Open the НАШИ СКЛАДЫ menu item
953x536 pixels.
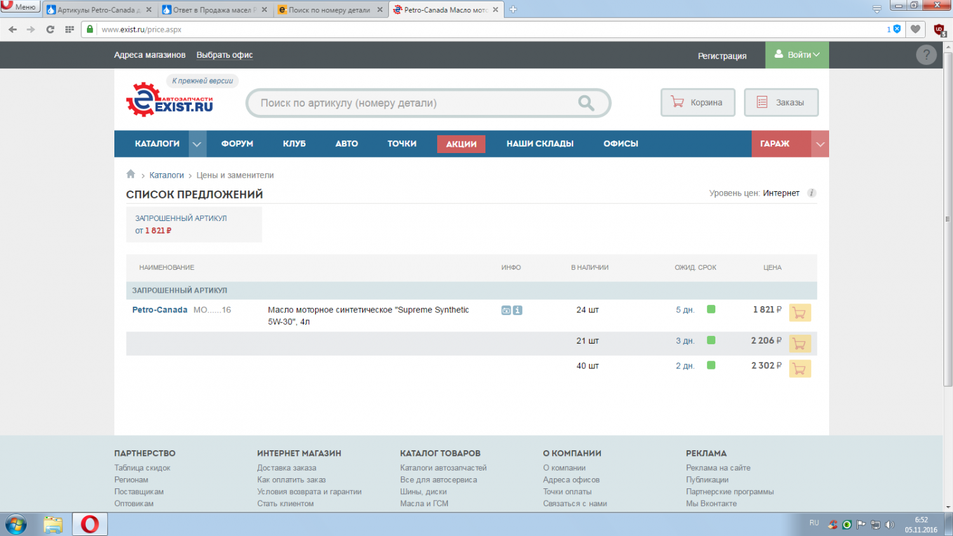[540, 144]
